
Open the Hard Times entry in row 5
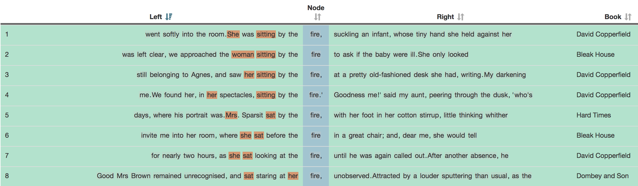pos(593,115)
